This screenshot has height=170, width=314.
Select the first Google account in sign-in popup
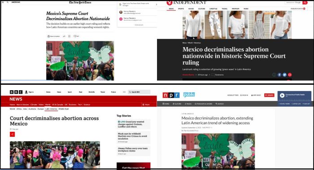coord(137,12)
